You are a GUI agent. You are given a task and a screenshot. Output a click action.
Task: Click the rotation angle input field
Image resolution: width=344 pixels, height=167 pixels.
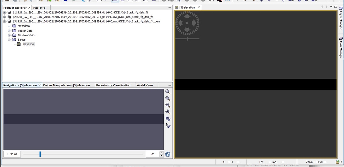coord(152,154)
